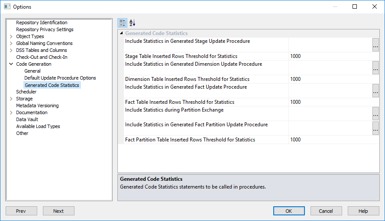Open ellipsis editor for Fact Partition Update statistics
Screen dimensions: 385x221
coord(375,128)
